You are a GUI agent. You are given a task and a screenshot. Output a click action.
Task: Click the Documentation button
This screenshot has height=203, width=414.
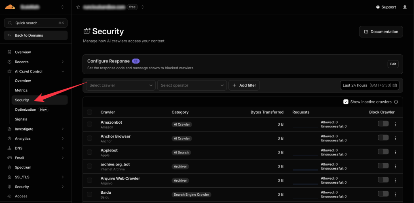point(381,31)
